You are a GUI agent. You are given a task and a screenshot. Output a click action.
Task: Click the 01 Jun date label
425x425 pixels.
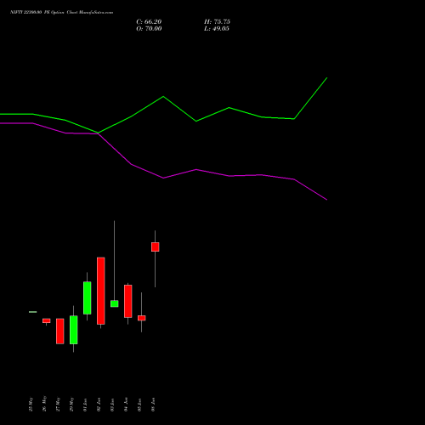85,405
